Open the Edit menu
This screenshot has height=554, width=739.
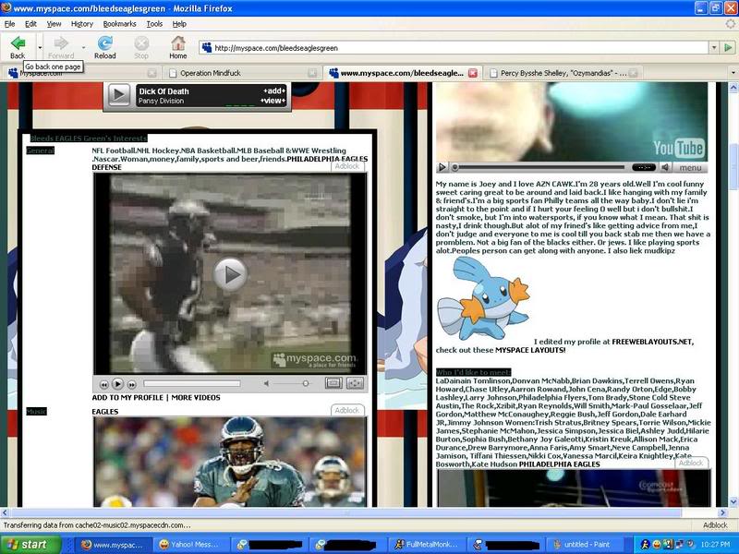(x=30, y=24)
